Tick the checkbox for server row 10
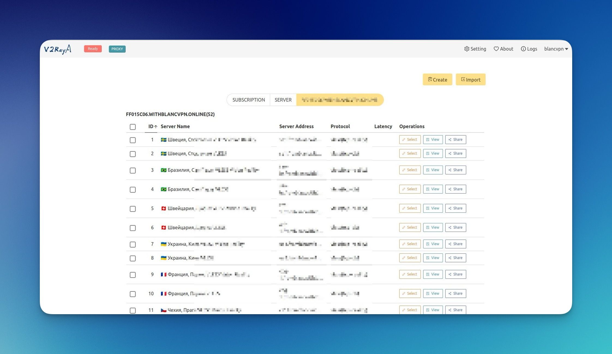Screen dimensions: 612x354 click(x=133, y=294)
